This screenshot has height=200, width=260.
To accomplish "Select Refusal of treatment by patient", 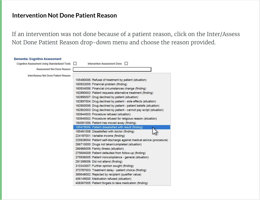I will (111, 80).
